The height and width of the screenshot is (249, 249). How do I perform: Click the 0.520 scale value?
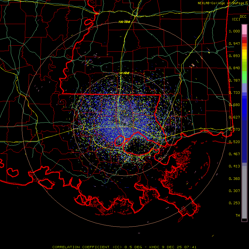click(234, 142)
